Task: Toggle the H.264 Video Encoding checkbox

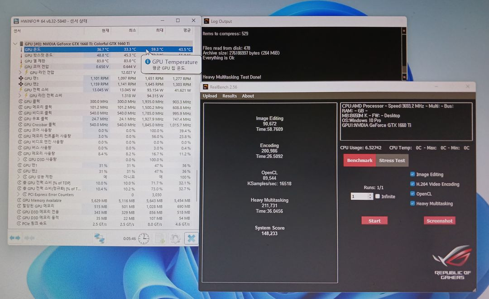Action: coord(412,184)
